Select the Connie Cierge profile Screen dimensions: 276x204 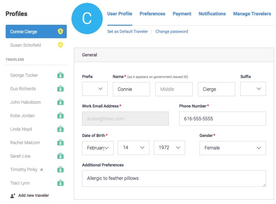click(36, 32)
